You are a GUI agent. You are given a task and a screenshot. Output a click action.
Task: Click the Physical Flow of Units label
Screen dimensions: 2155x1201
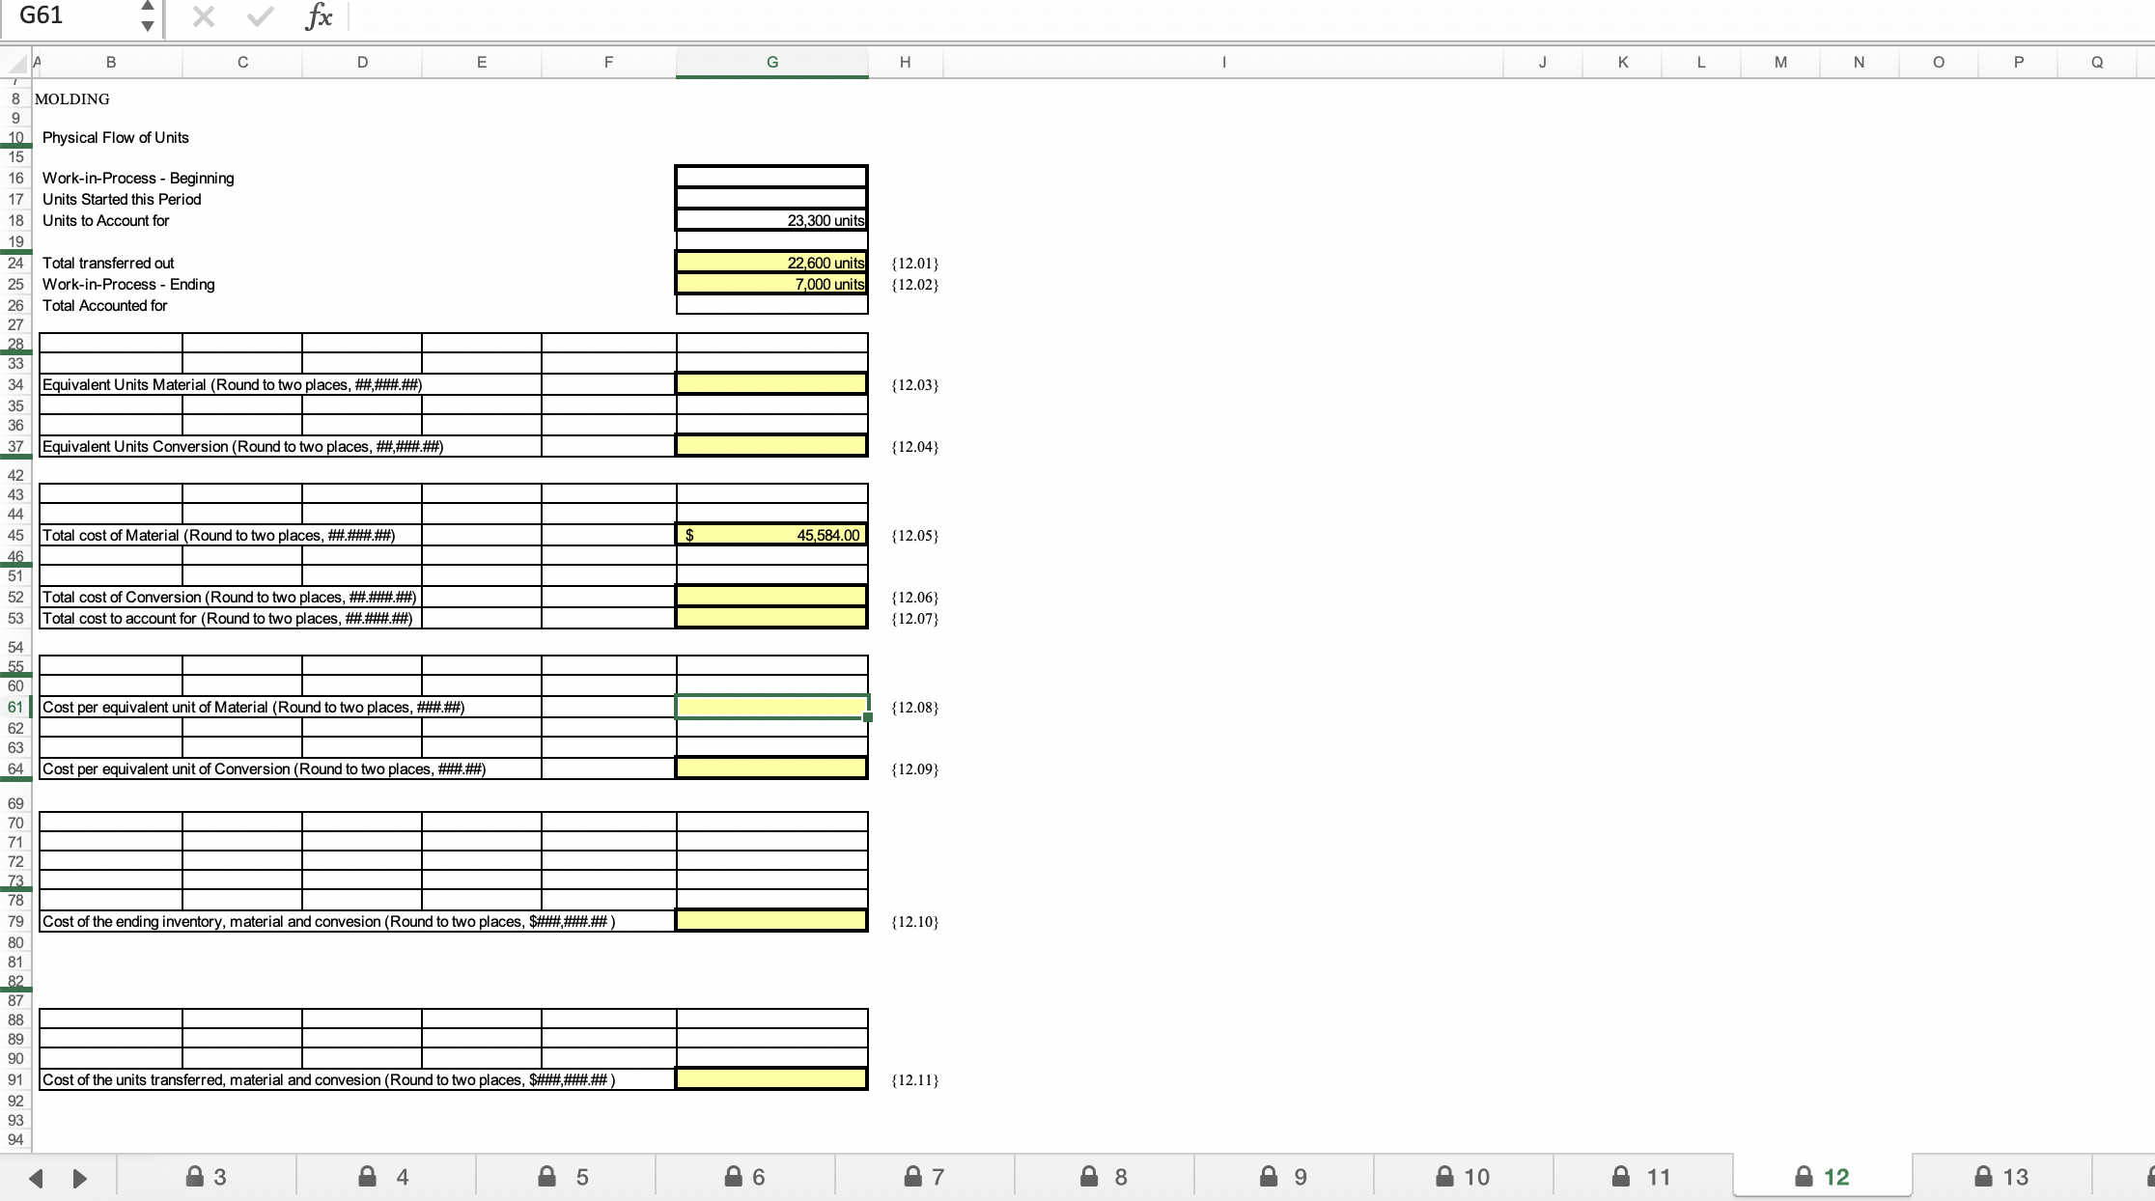click(116, 137)
